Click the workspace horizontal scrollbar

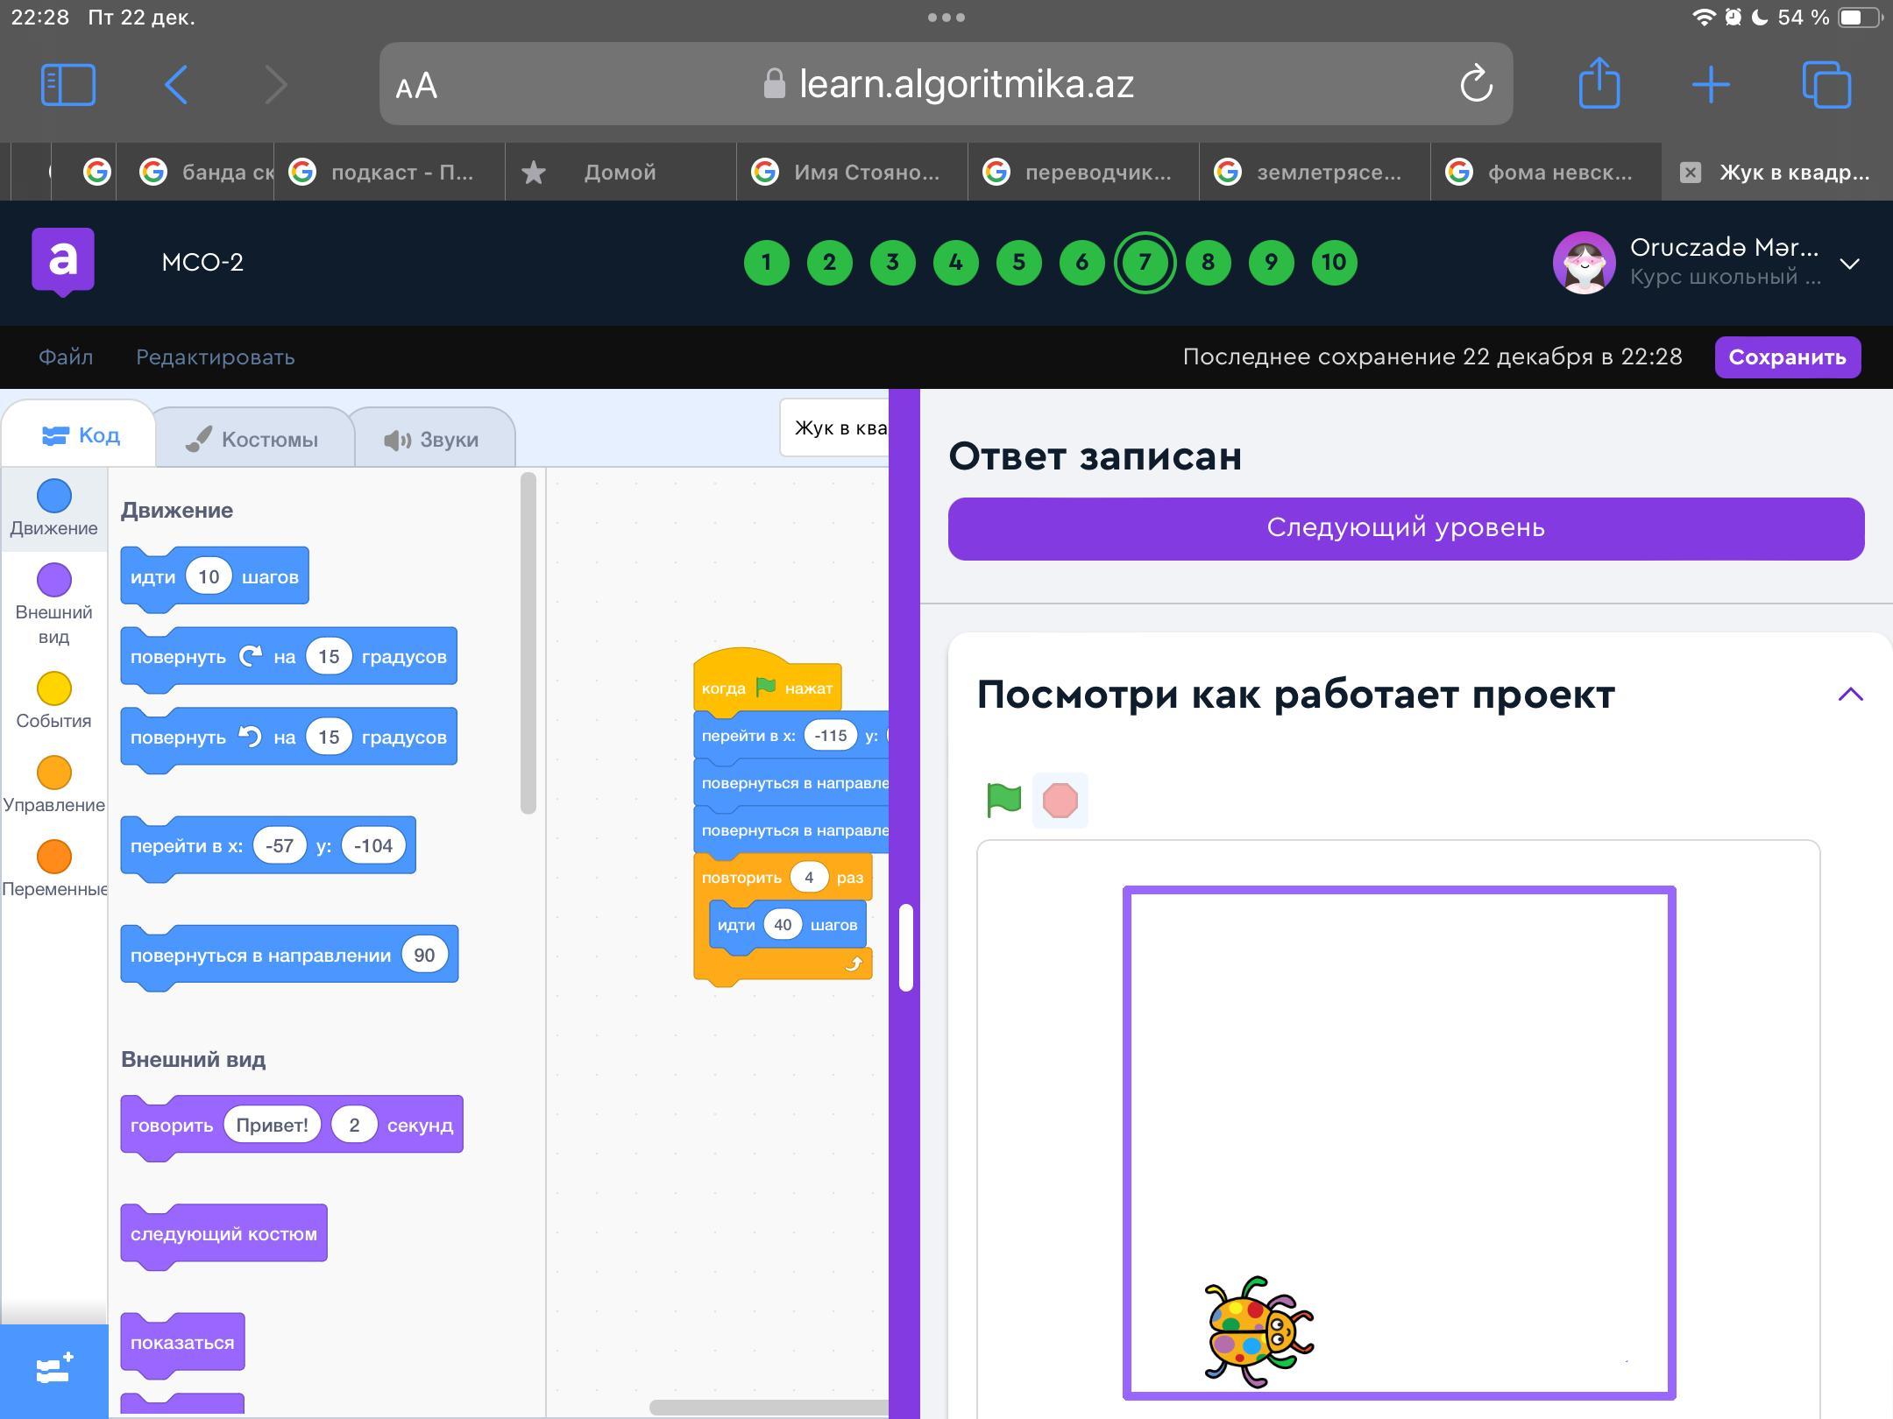(x=769, y=1407)
